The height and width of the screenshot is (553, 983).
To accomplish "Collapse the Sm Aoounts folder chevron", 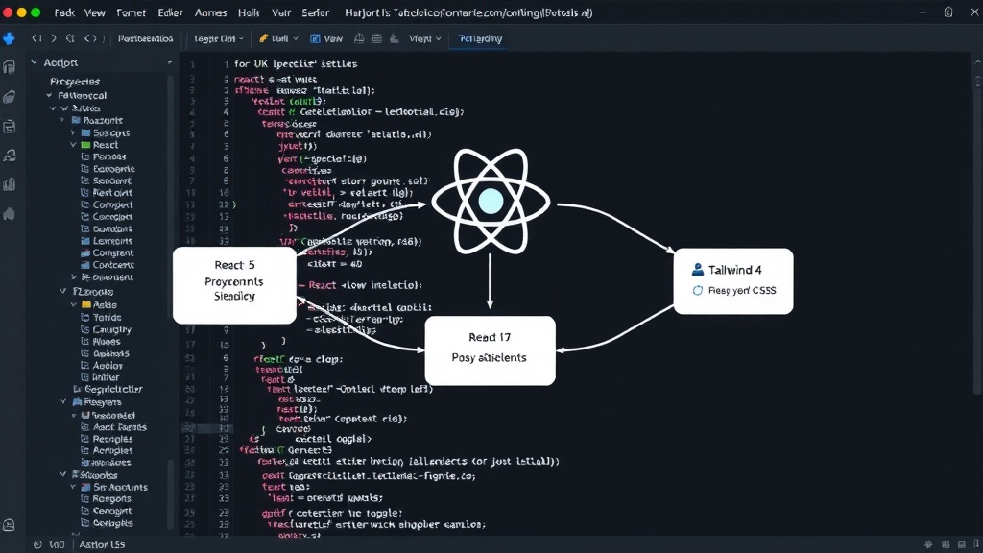I will pos(73,487).
